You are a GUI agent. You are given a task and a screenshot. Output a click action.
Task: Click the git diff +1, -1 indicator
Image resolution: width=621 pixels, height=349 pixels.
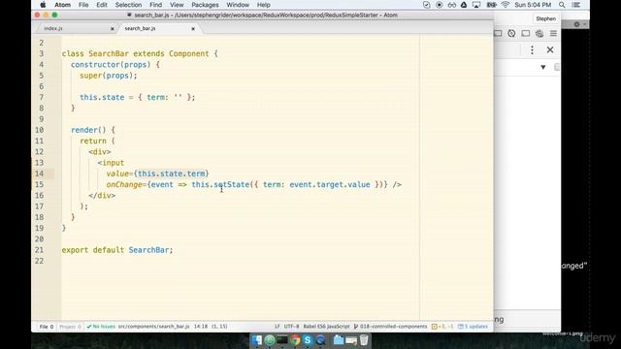pos(442,327)
